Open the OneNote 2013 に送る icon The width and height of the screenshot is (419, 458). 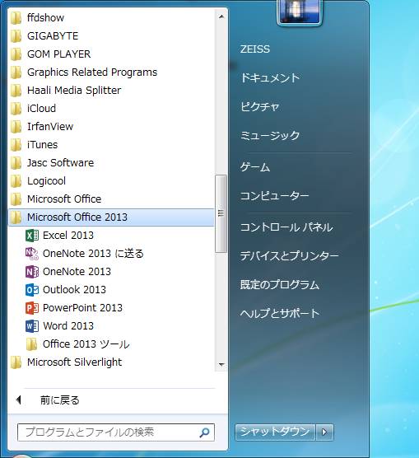tap(32, 254)
